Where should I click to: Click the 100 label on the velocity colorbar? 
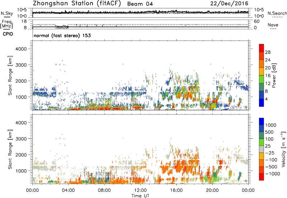[269, 139]
